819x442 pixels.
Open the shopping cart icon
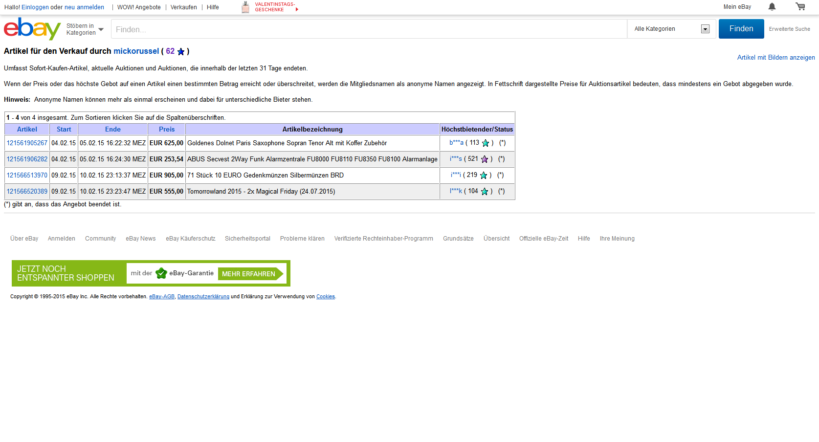[x=800, y=7]
